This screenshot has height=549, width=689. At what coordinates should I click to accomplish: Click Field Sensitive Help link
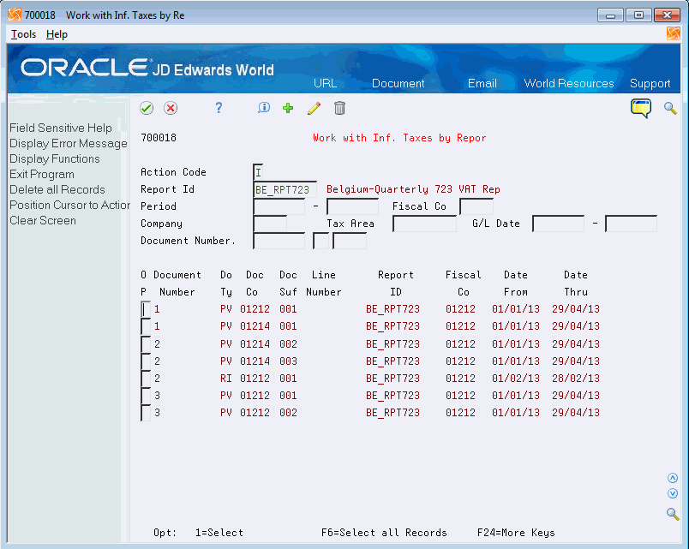click(x=61, y=128)
